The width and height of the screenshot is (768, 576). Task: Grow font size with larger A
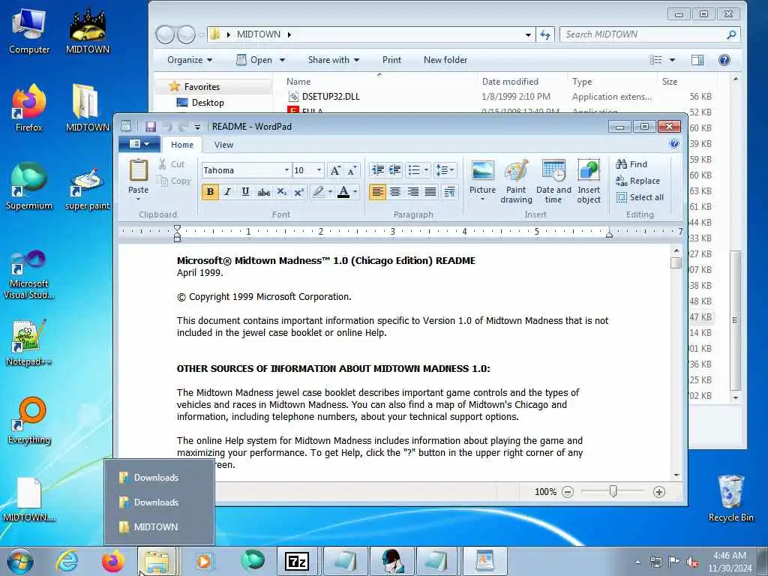(335, 170)
